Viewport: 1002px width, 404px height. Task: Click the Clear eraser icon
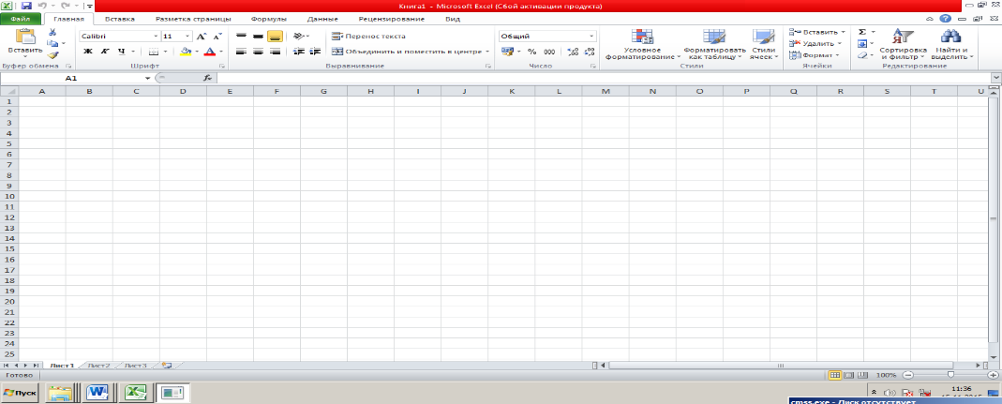coord(862,55)
